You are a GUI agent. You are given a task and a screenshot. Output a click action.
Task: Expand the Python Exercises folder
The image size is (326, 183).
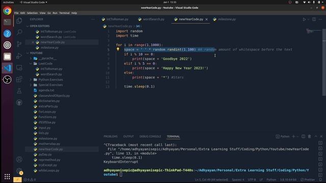tap(50, 79)
